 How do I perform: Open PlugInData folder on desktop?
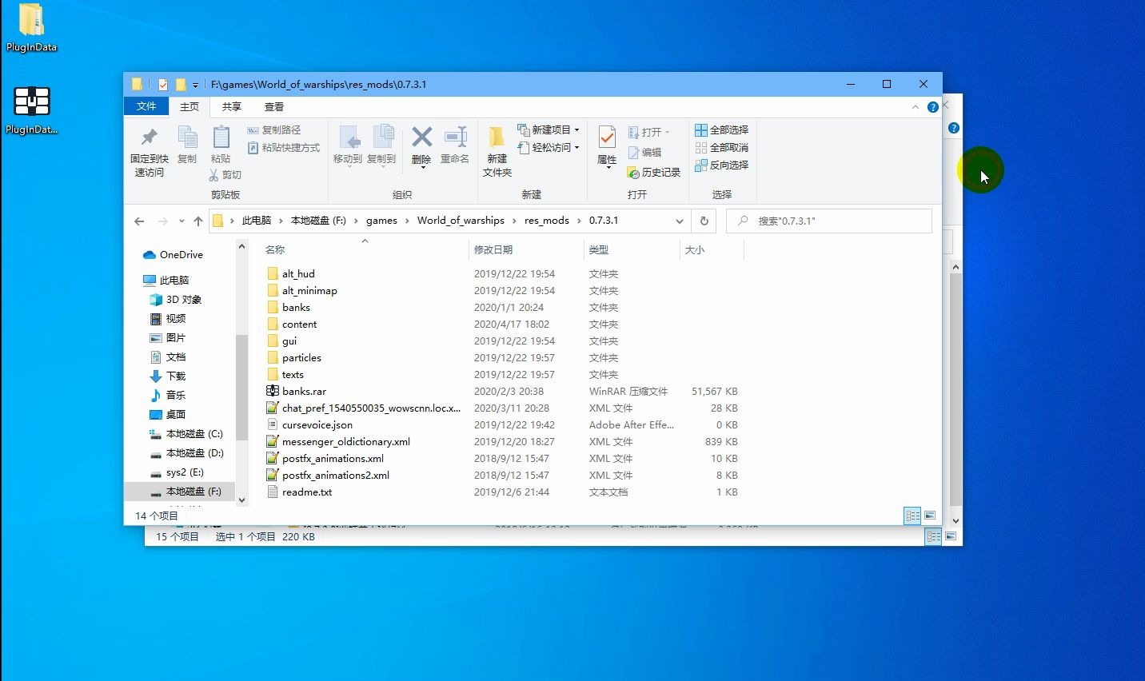pyautogui.click(x=31, y=28)
